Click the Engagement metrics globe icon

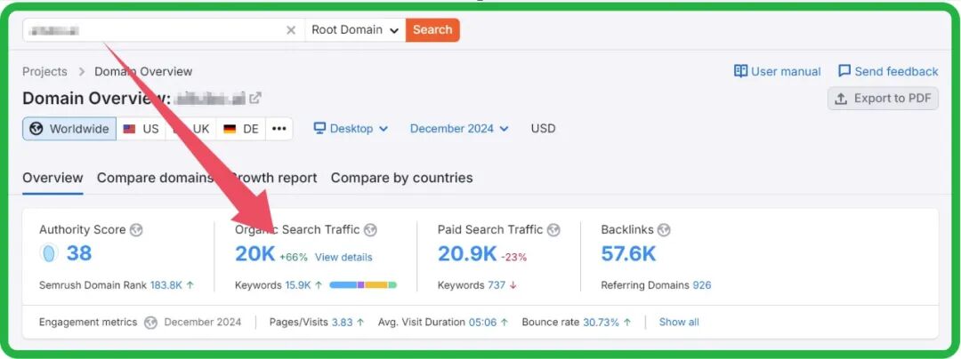click(150, 323)
